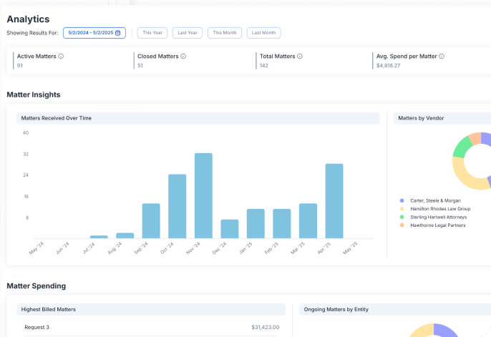This screenshot has width=491, height=337.
Task: Click the Total Matters value 142
Action: (264, 65)
